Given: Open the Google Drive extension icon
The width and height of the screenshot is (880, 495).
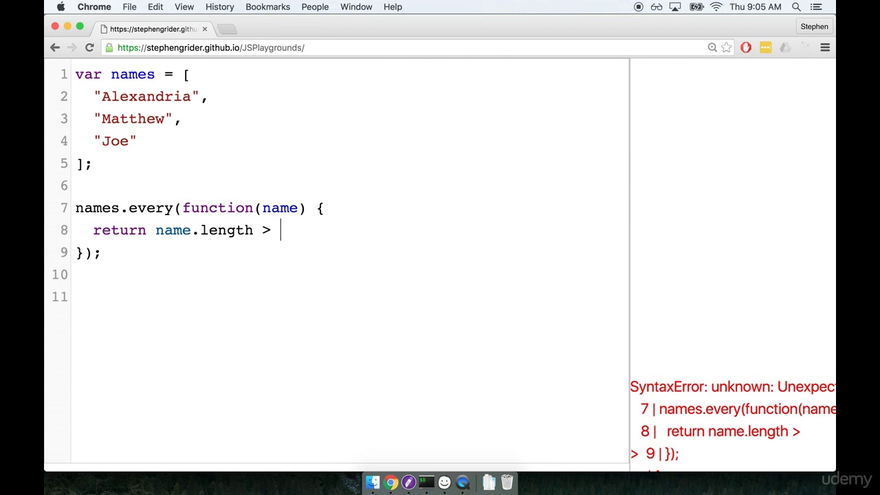Looking at the screenshot, I should coord(785,47).
